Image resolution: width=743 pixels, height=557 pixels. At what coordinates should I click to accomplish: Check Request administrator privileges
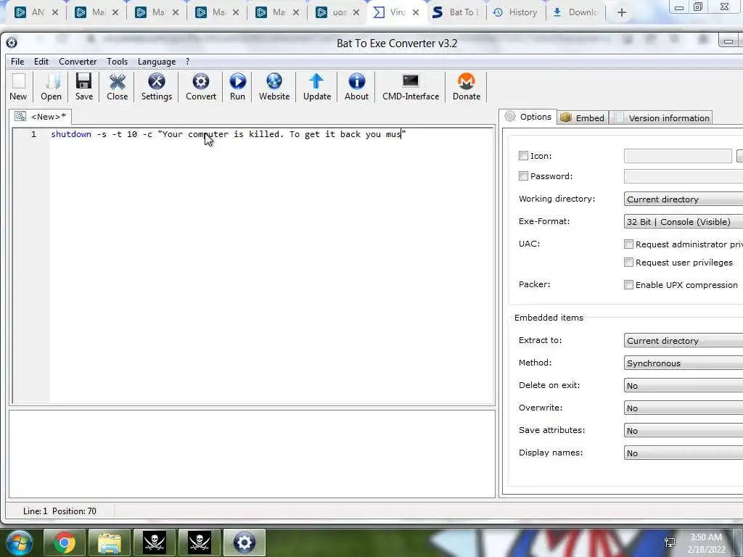tap(628, 244)
